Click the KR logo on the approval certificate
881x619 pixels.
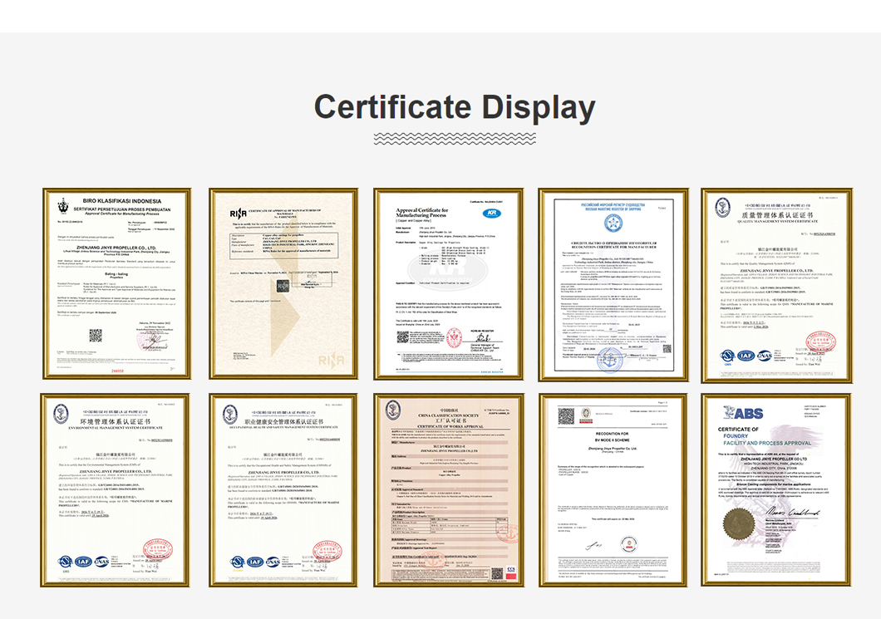(494, 214)
